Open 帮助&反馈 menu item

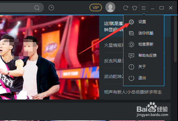[x=147, y=56]
